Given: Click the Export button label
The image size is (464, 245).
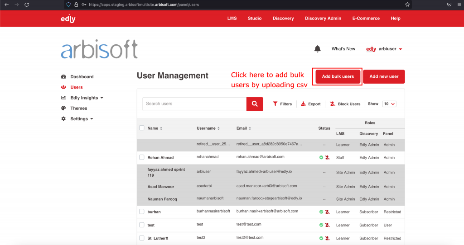Looking at the screenshot, I should 314,104.
